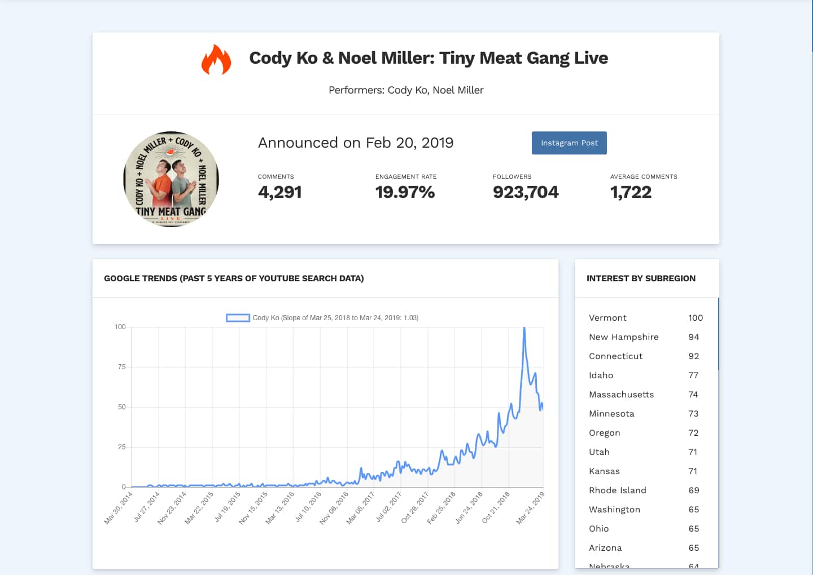Select the Ohio subregion row
This screenshot has width=813, height=575.
tap(646, 529)
